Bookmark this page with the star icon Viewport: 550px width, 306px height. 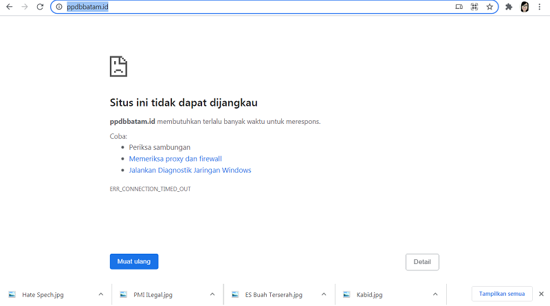click(489, 7)
